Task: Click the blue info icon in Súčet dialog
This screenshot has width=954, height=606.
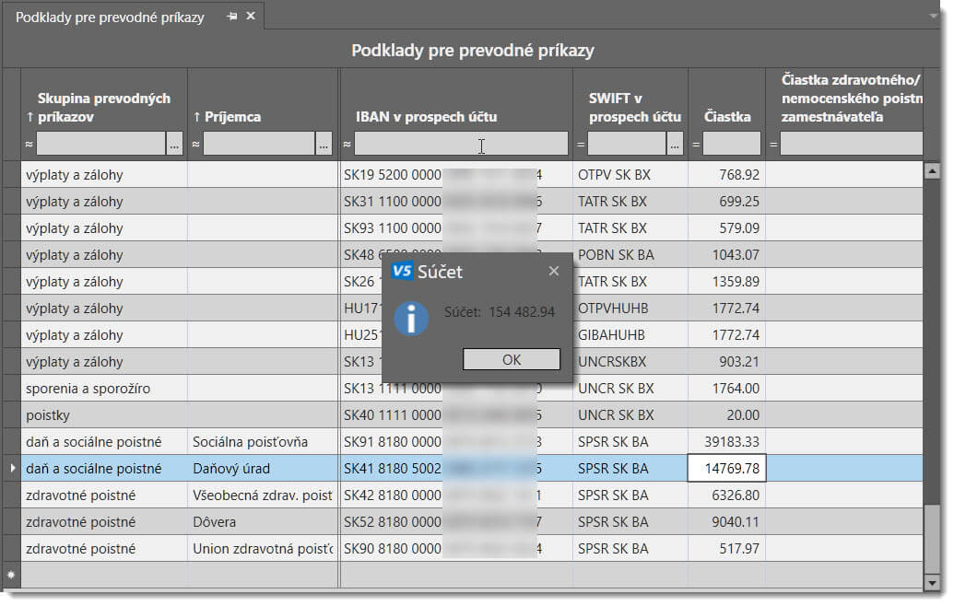Action: click(411, 319)
